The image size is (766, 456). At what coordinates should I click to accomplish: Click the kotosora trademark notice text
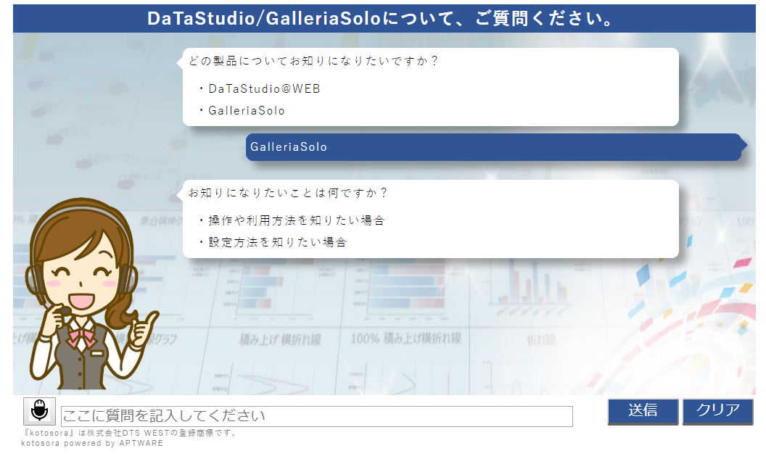tap(130, 434)
